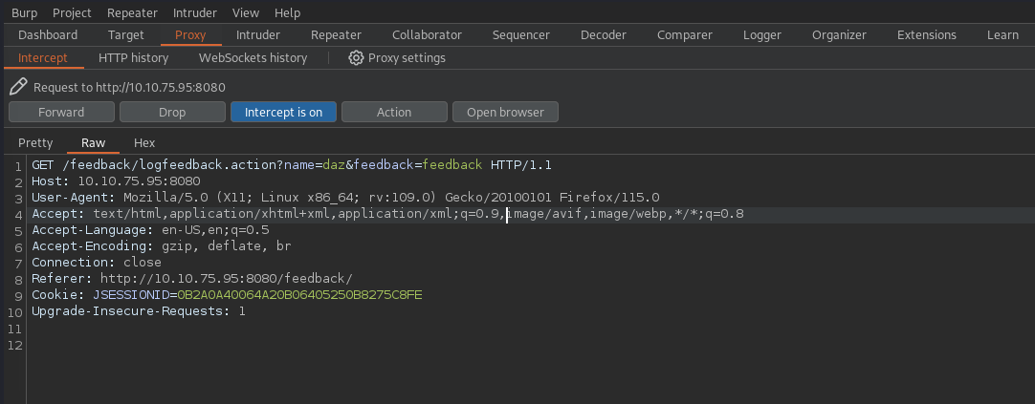Click the pencil edit icon beside request target
Image resolution: width=1035 pixels, height=404 pixels.
[18, 87]
